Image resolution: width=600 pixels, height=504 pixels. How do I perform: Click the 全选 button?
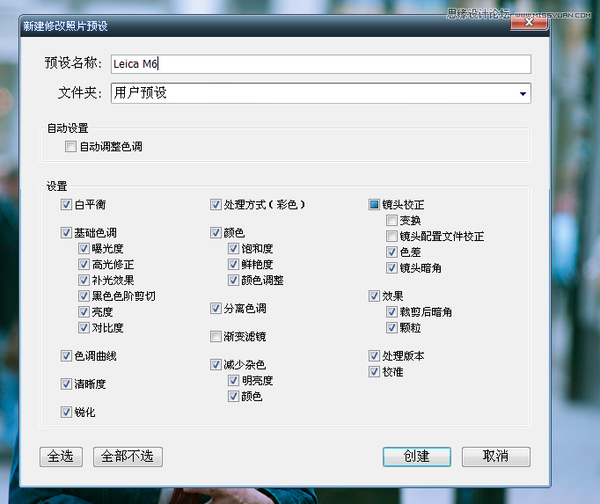(x=62, y=457)
